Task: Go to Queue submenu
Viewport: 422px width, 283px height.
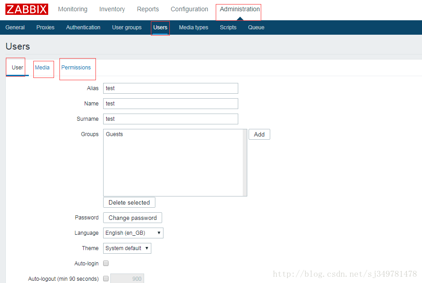Action: tap(256, 27)
